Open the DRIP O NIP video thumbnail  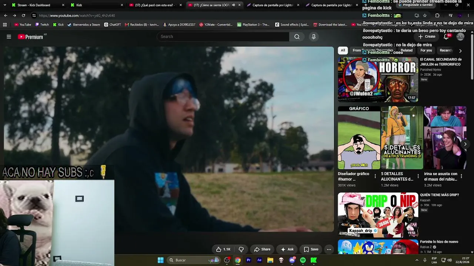[x=378, y=215]
